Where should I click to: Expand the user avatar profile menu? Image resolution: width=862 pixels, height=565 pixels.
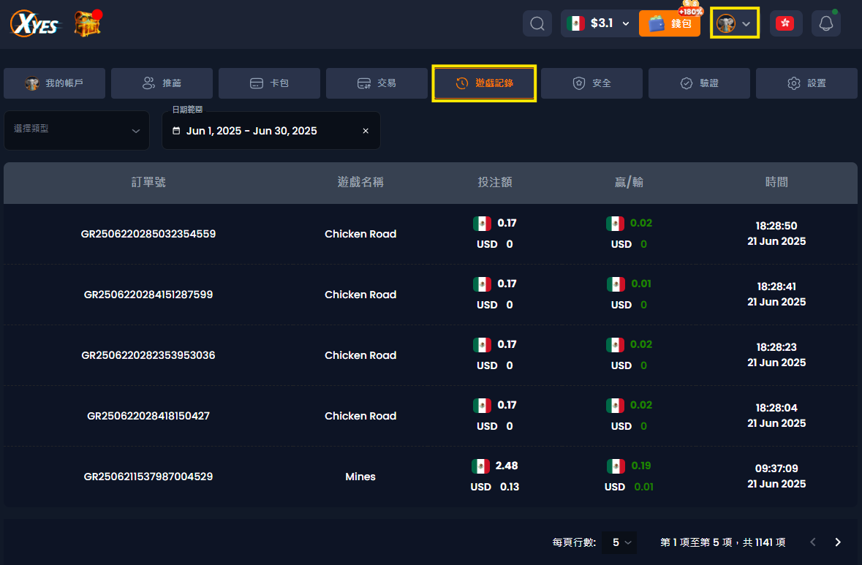tap(735, 23)
